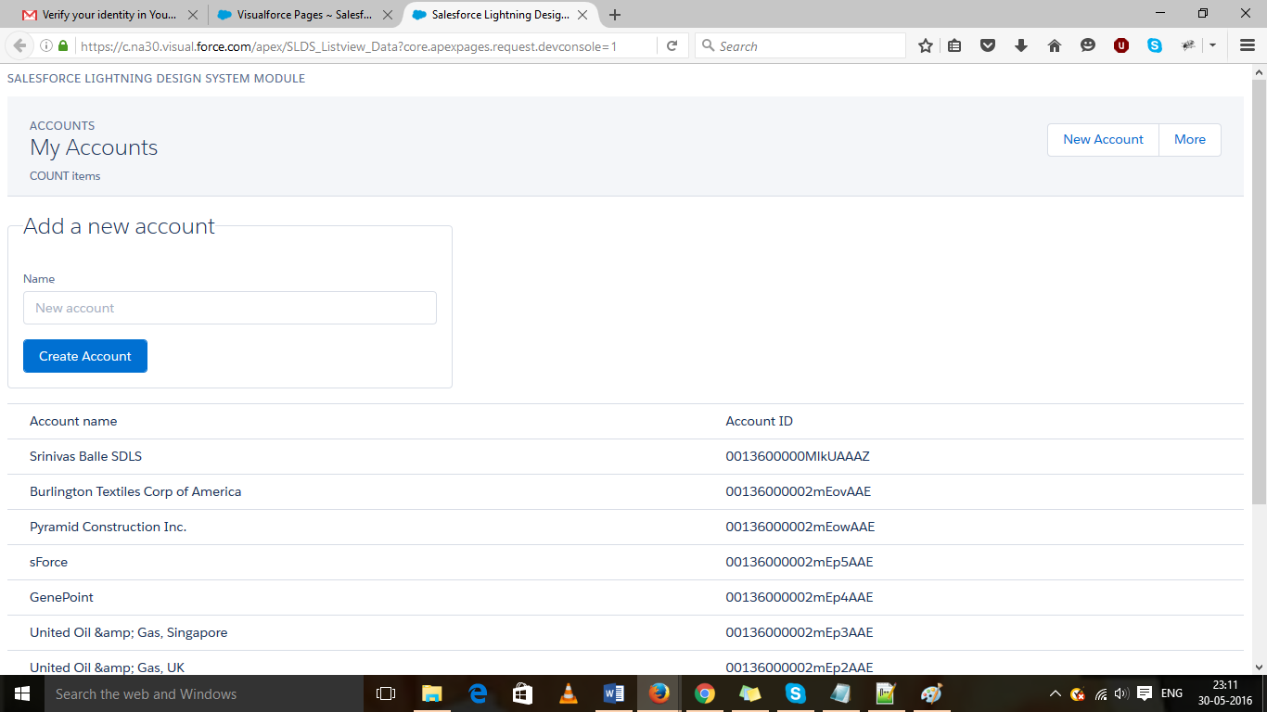Select the GenePoint account row
Screen dimensions: 1267x712
[625, 597]
